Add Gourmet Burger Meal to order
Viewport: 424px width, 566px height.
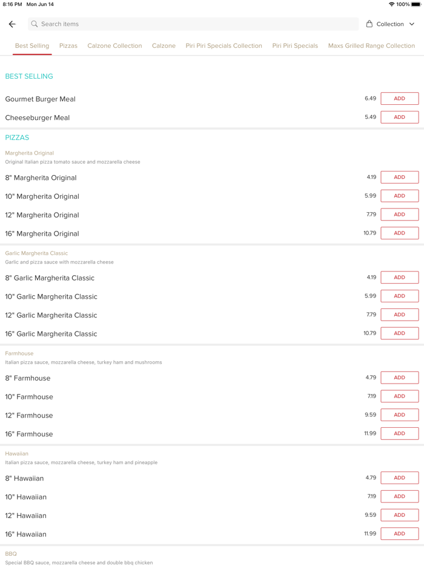click(x=399, y=99)
